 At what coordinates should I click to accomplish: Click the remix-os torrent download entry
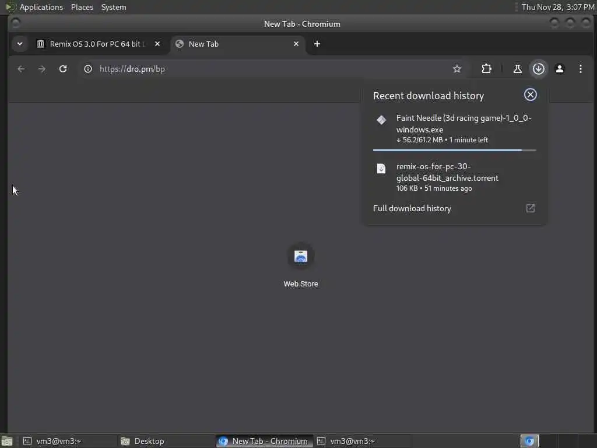454,177
